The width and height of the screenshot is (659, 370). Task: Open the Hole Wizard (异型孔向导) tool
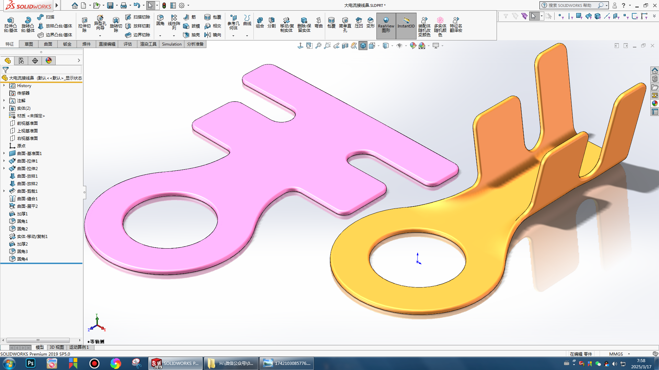[x=100, y=23]
